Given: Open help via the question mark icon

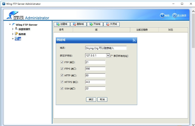Looking at the screenshot, I should 162,15.
